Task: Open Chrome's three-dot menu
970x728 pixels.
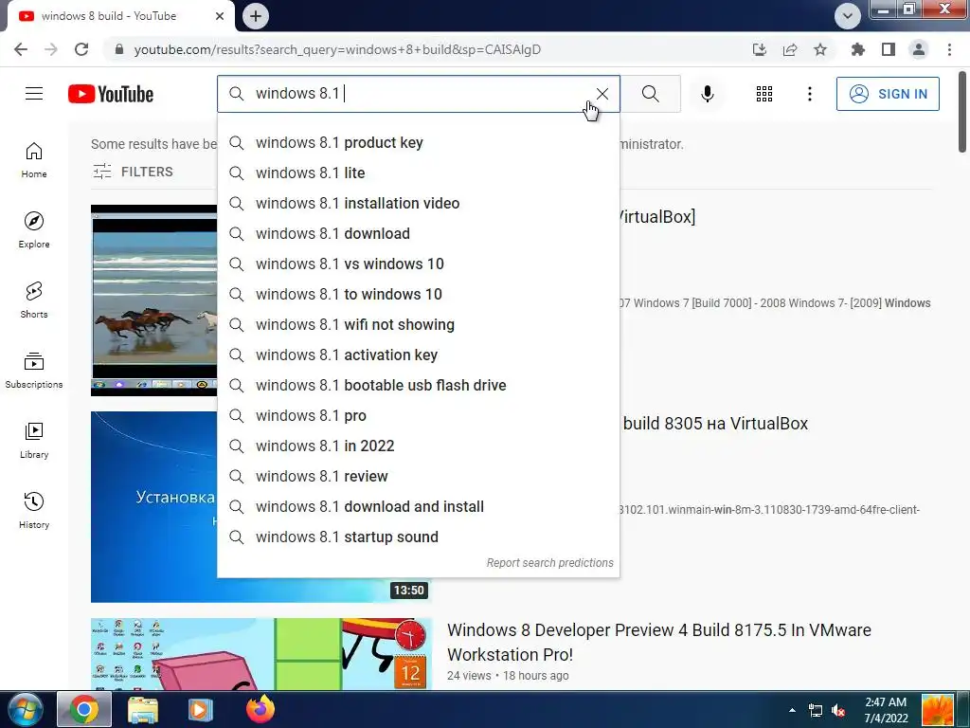Action: [x=949, y=49]
